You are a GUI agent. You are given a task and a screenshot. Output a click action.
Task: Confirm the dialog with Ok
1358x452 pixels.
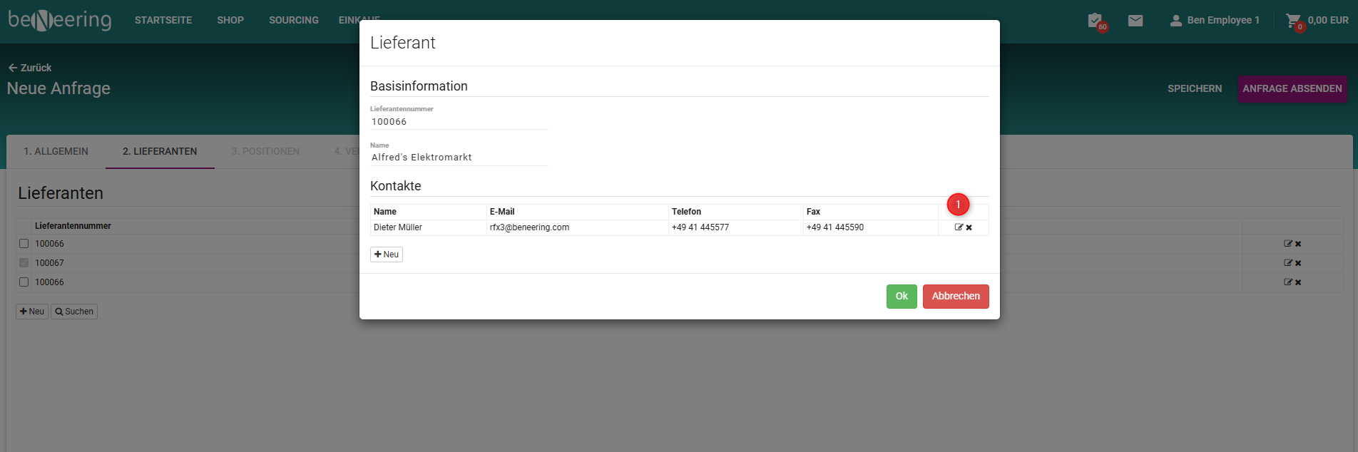902,297
